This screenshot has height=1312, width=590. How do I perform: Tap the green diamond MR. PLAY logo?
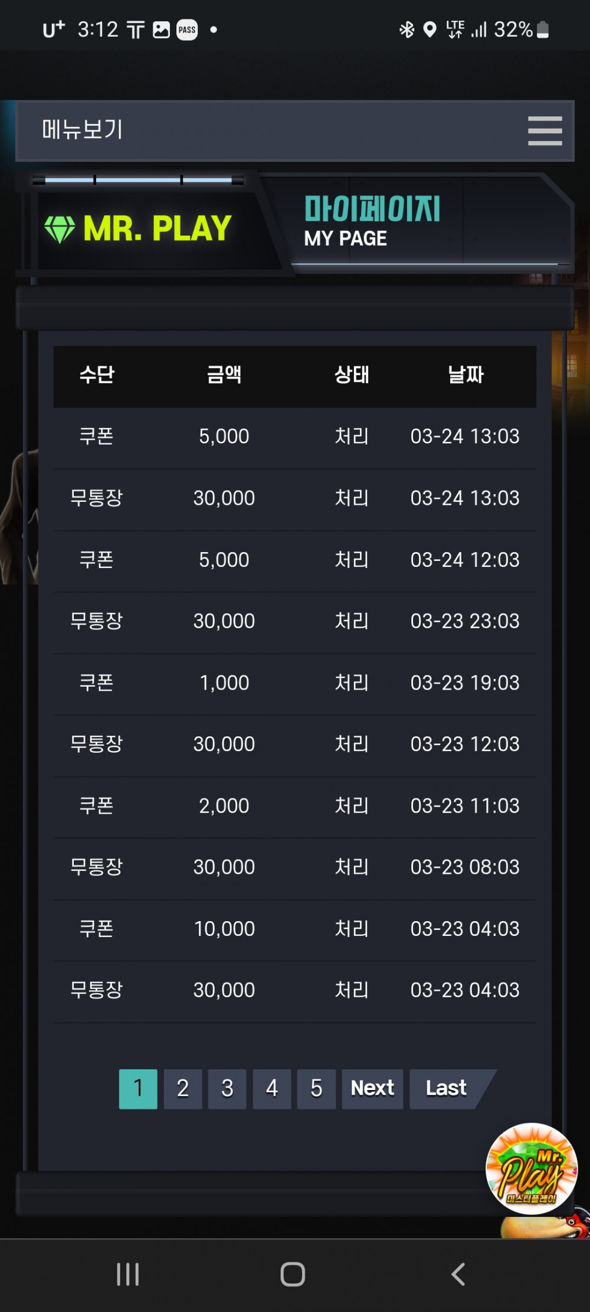138,229
